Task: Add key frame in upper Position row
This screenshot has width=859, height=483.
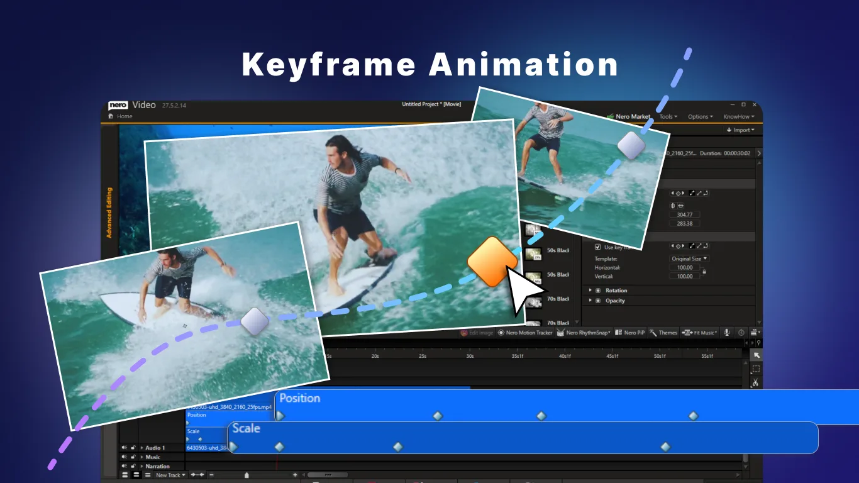Action: pyautogui.click(x=678, y=193)
